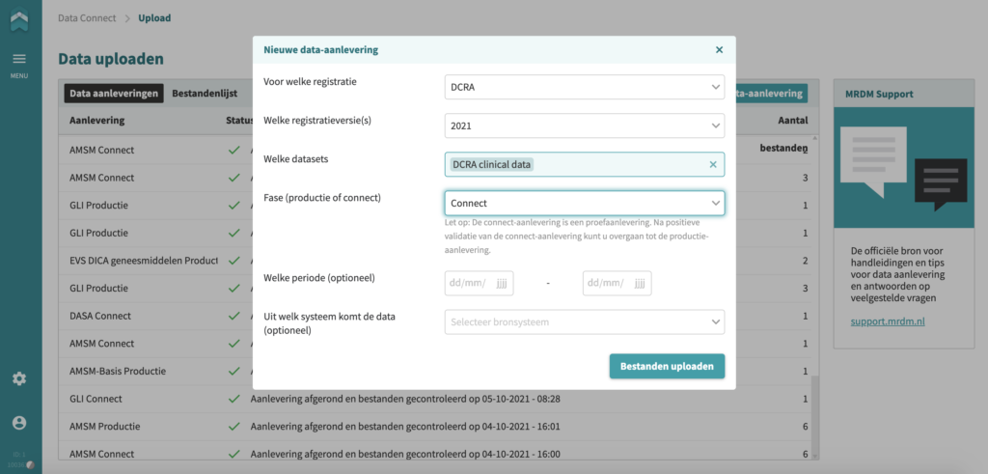Click the MRDM logo in the sidebar
988x474 pixels.
click(x=19, y=21)
